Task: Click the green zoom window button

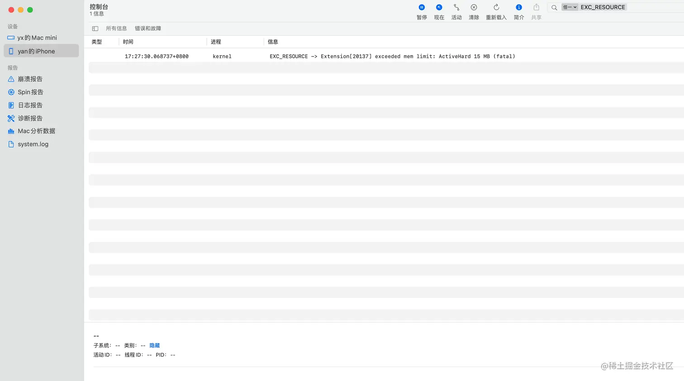Action: [x=30, y=10]
